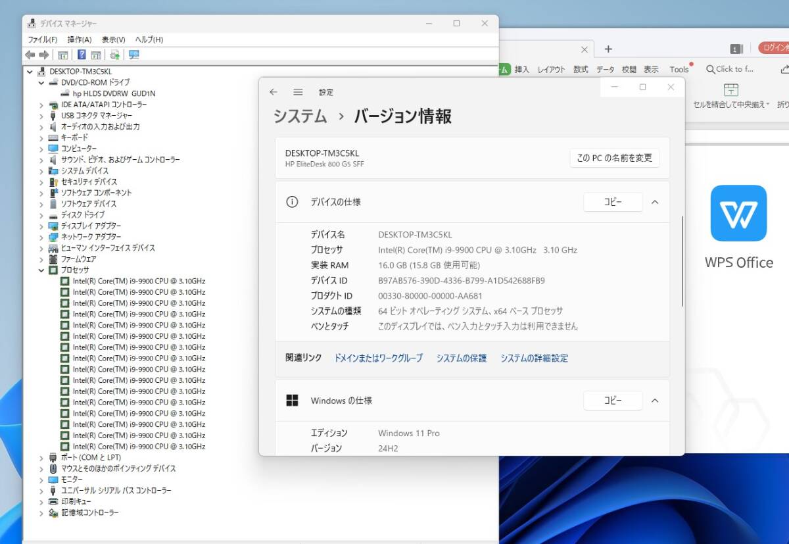Expand the ネットワーク アダプター category

tap(41, 237)
